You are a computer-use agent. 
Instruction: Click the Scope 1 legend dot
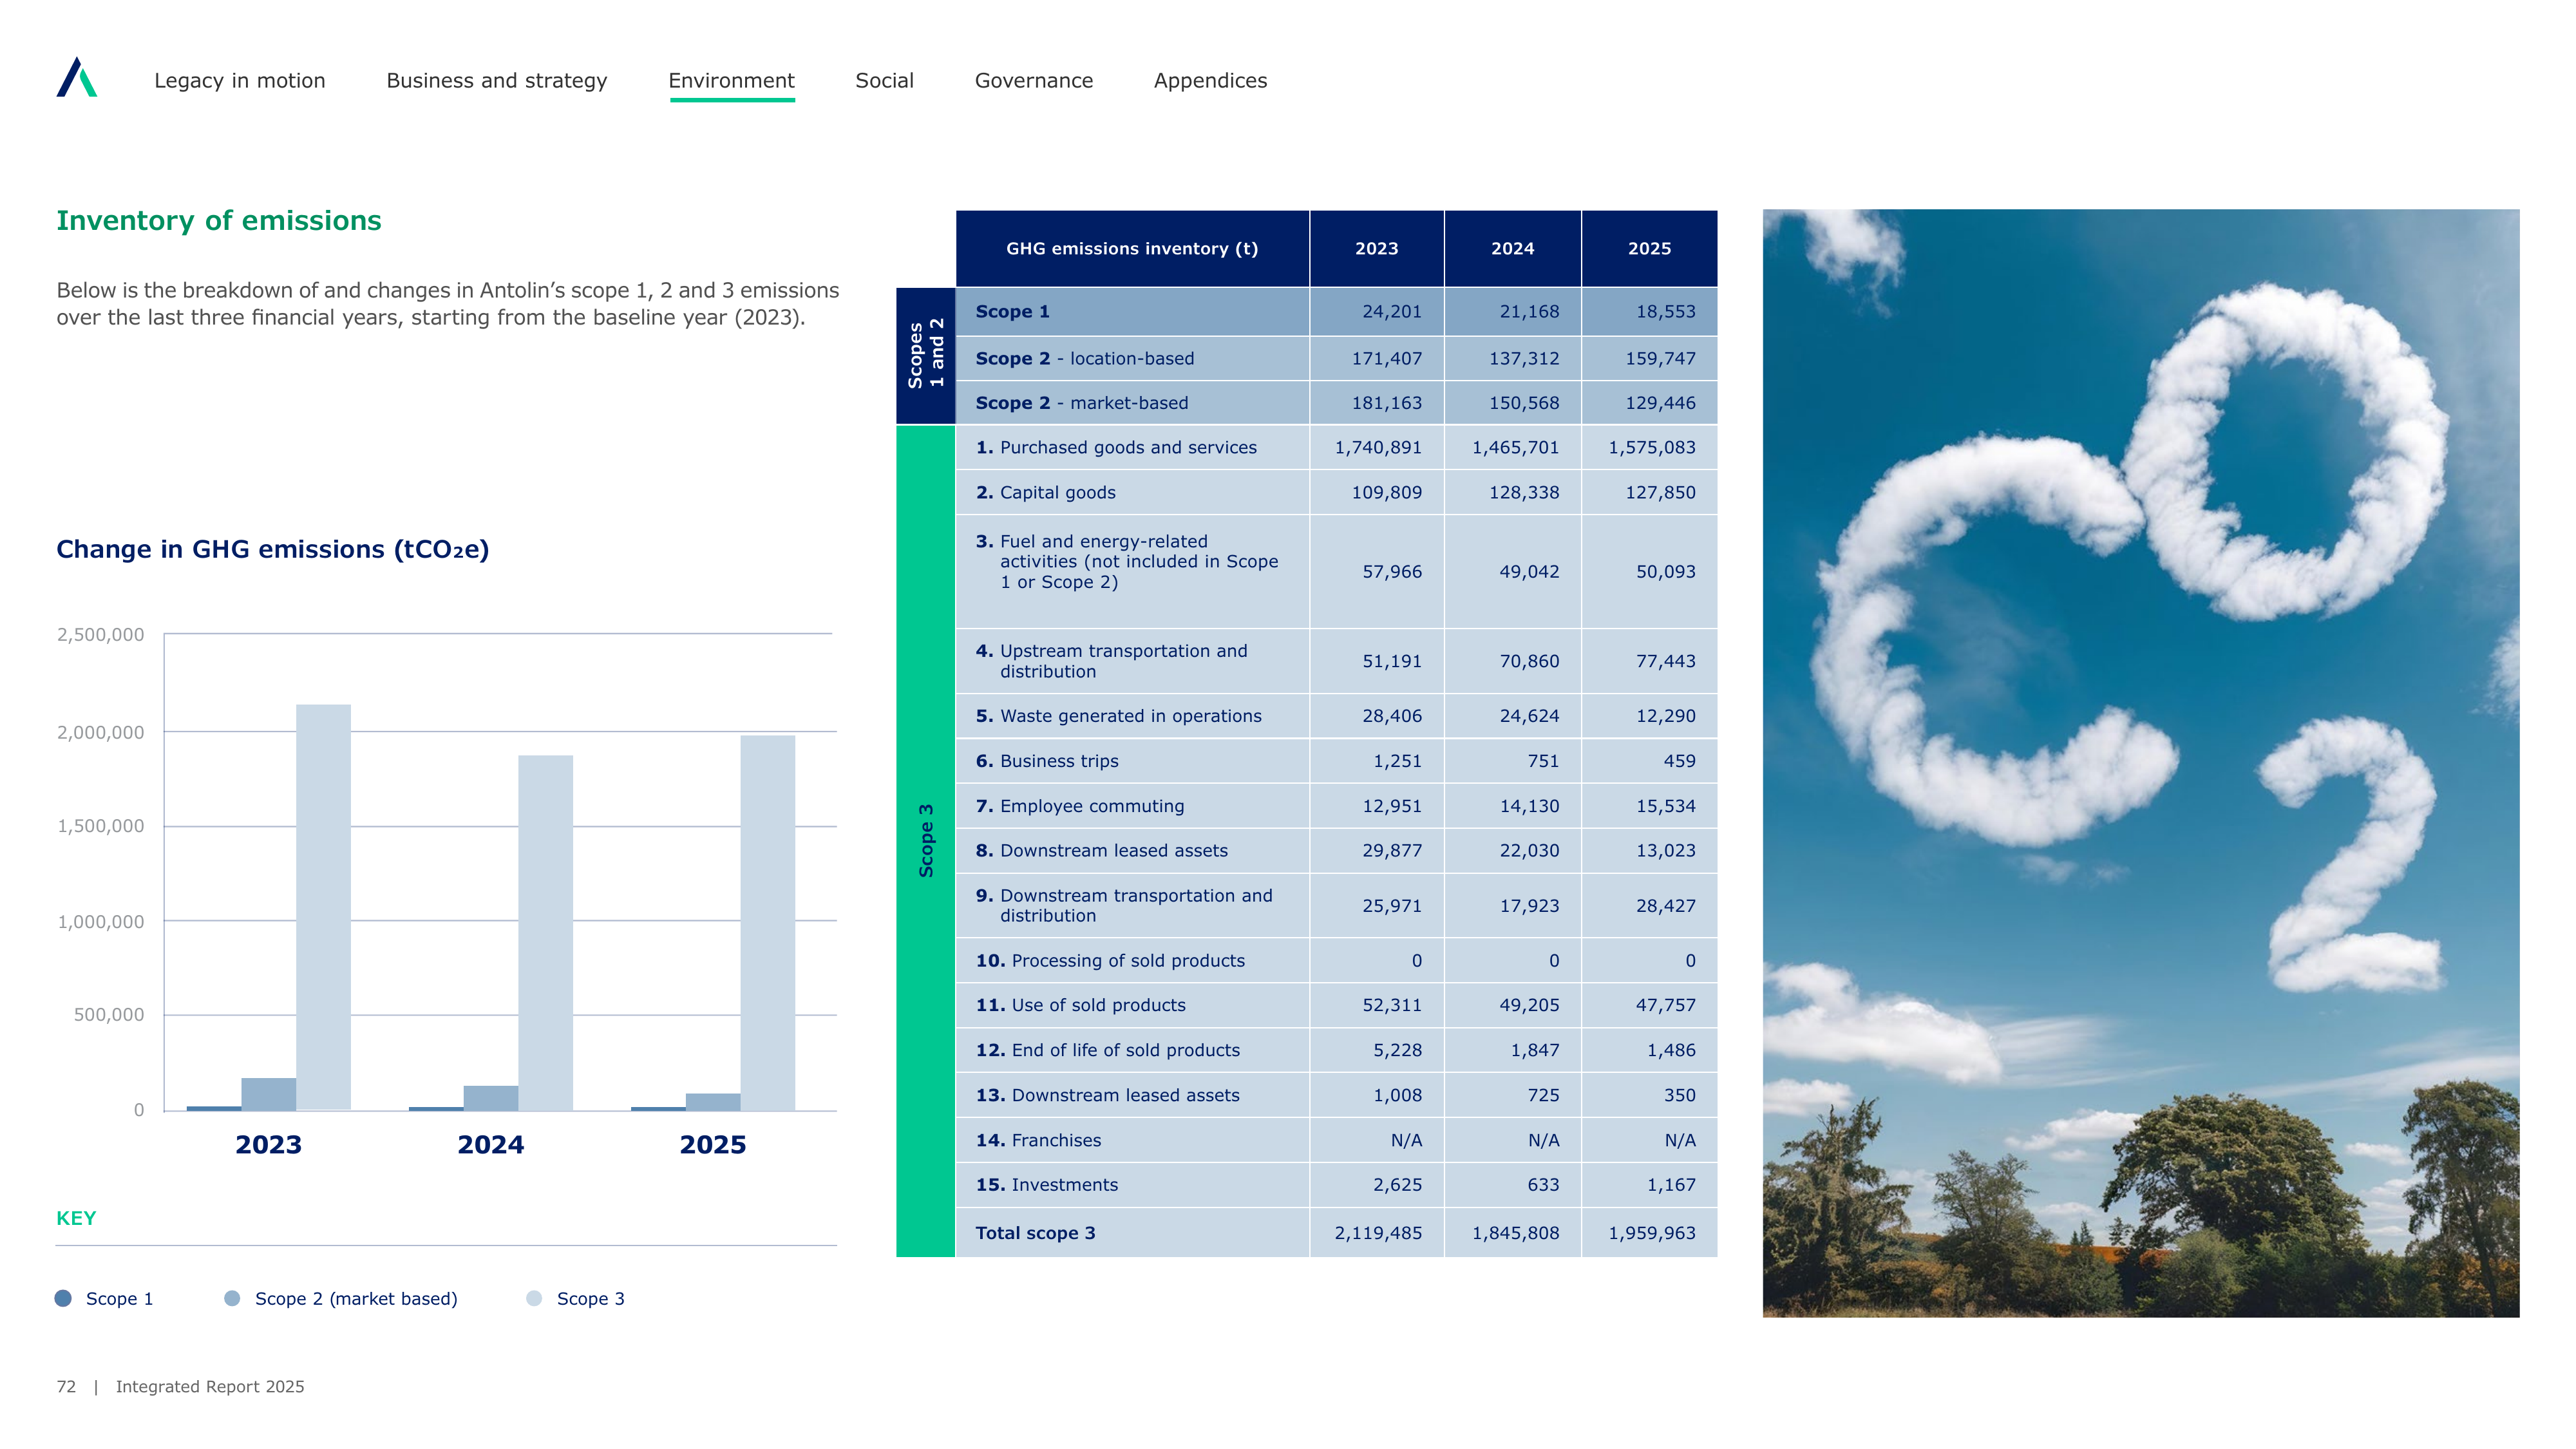[63, 1298]
